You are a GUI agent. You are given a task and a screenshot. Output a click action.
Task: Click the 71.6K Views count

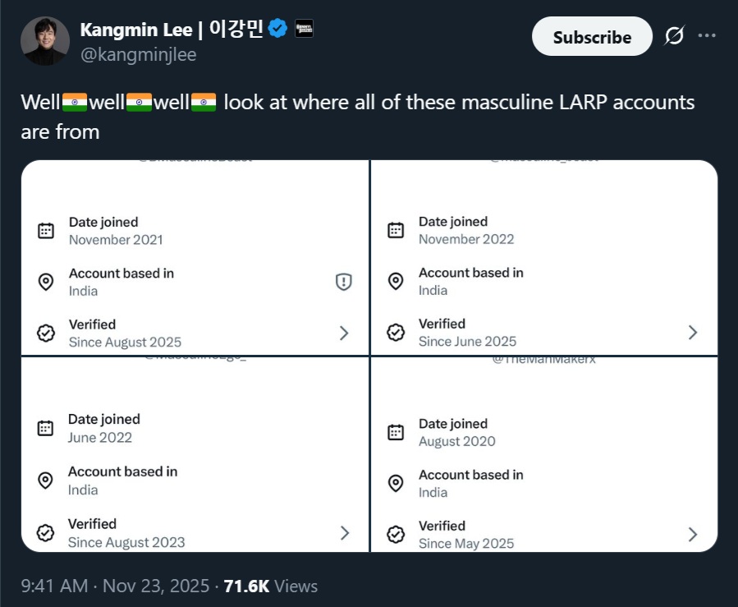270,586
